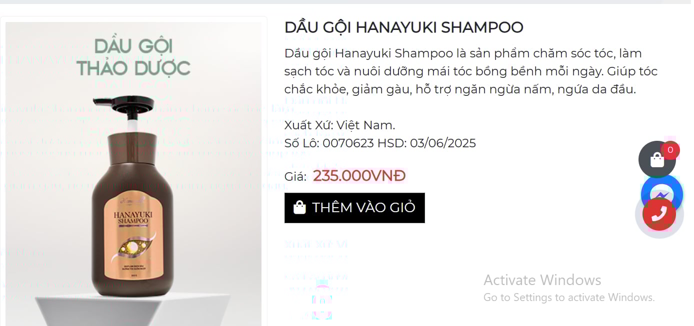Screen dimensions: 694x326
Task: Click the red cart count badge
Action: [x=670, y=150]
